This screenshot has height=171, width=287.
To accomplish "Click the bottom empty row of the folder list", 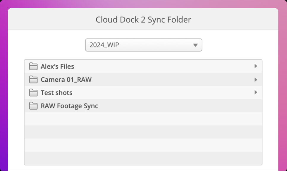I will pos(143,158).
